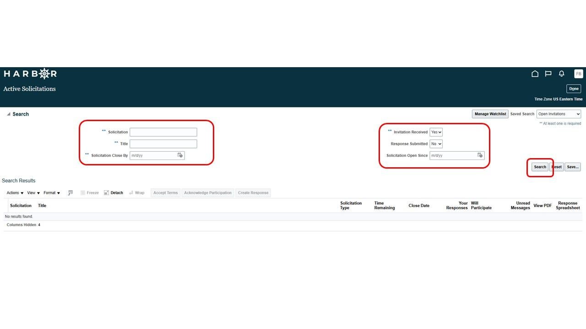
Task: Click the Accept Terms button
Action: pyautogui.click(x=166, y=193)
